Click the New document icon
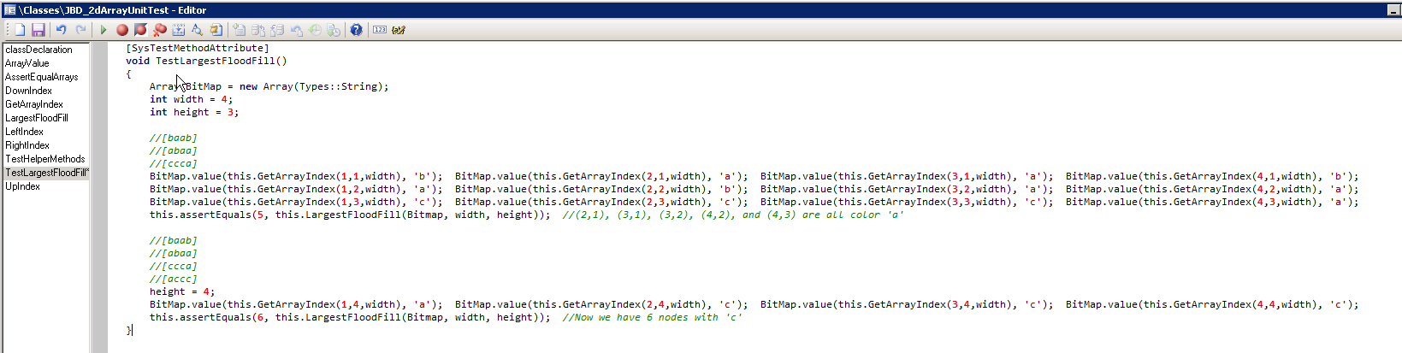The height and width of the screenshot is (353, 1402). click(20, 30)
